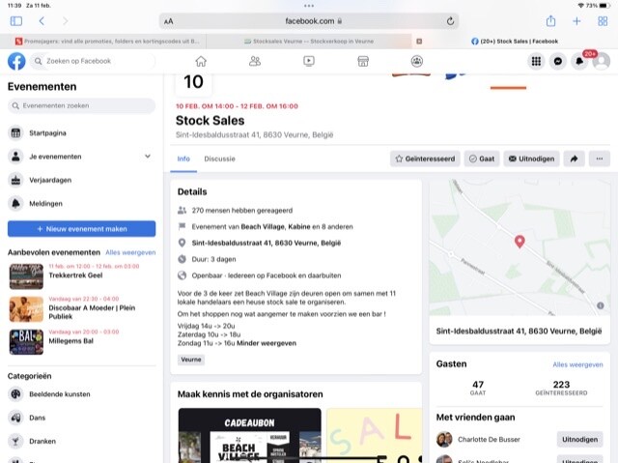Screen dimensions: 618x463
Task: Toggle the Gaat attendance button
Action: (x=482, y=159)
